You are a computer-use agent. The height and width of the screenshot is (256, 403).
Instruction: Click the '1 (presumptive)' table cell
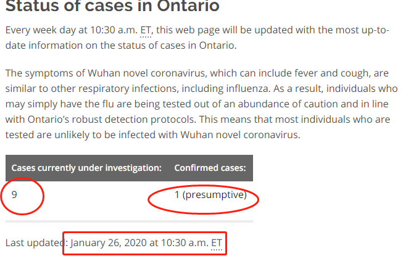tap(210, 195)
